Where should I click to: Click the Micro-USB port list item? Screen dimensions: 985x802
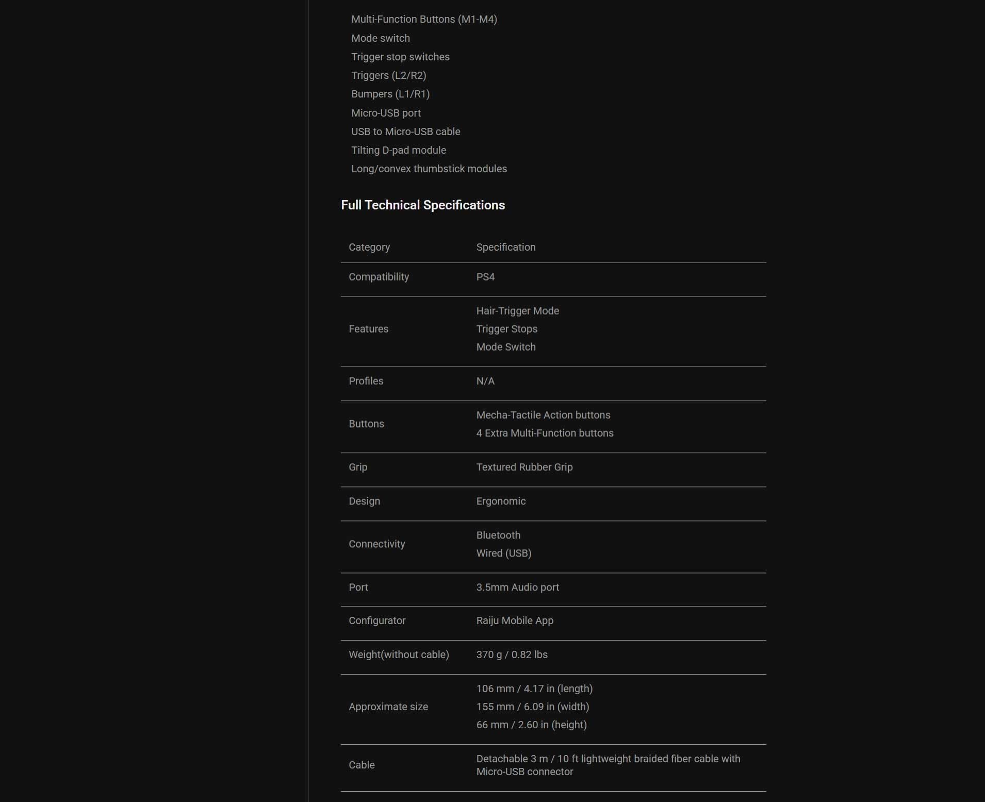386,113
